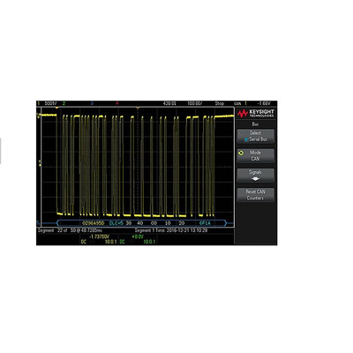Click the orange marker at graticule top-left
353x353 pixels.
click(x=56, y=108)
